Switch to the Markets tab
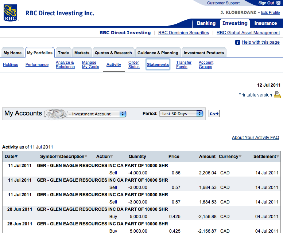Screen dimensions: 283x233 coord(82,53)
